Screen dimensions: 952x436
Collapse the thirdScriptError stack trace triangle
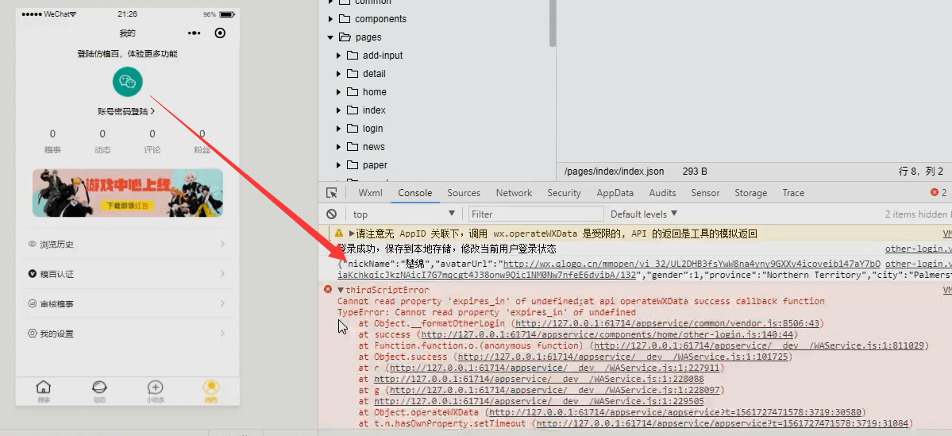pos(341,290)
